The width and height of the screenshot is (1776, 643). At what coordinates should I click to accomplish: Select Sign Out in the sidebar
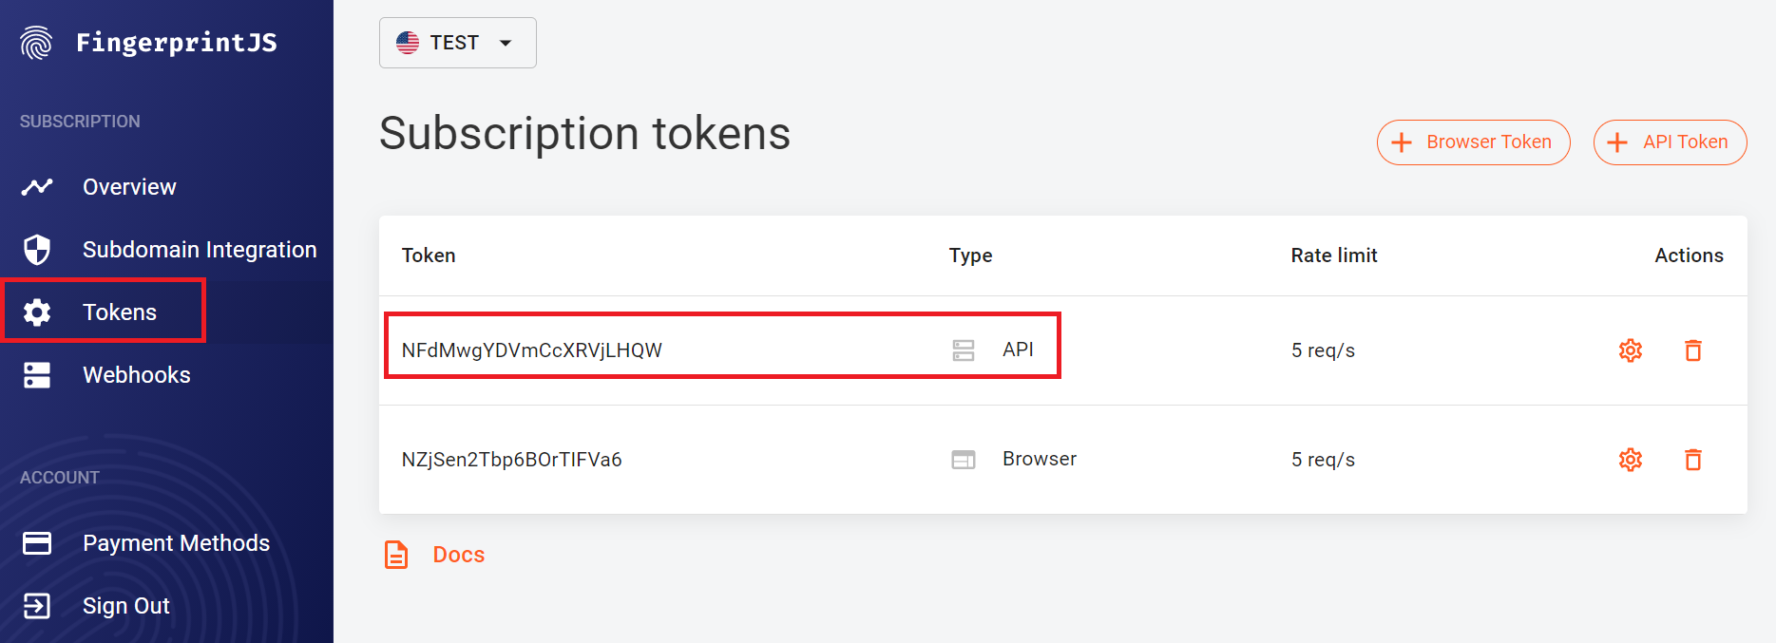(x=125, y=606)
